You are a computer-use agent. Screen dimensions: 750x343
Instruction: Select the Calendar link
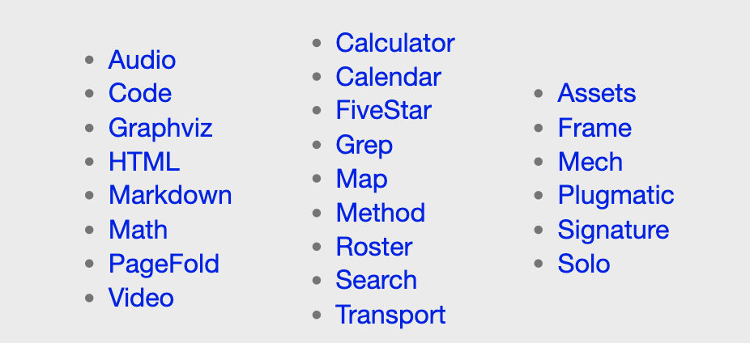point(388,77)
